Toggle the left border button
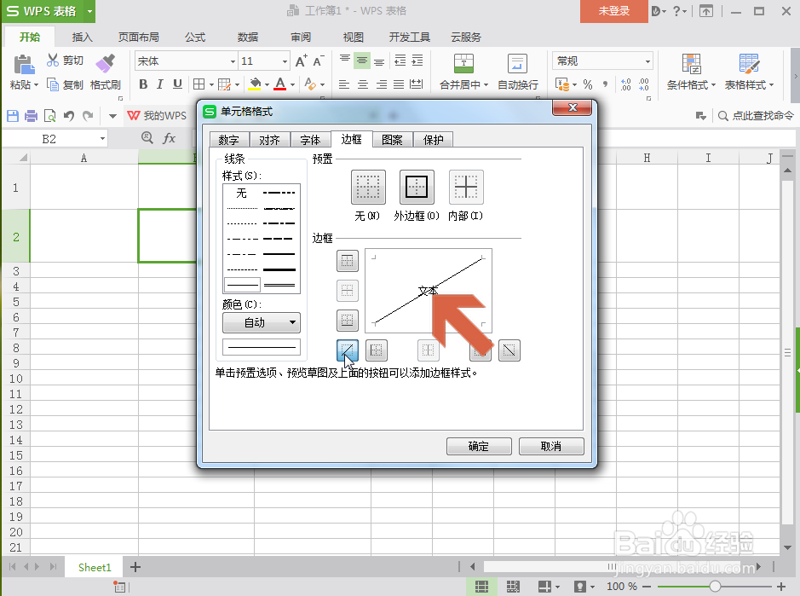The image size is (800, 596). 377,350
